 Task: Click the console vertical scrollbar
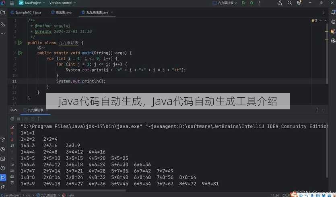(x=327, y=151)
